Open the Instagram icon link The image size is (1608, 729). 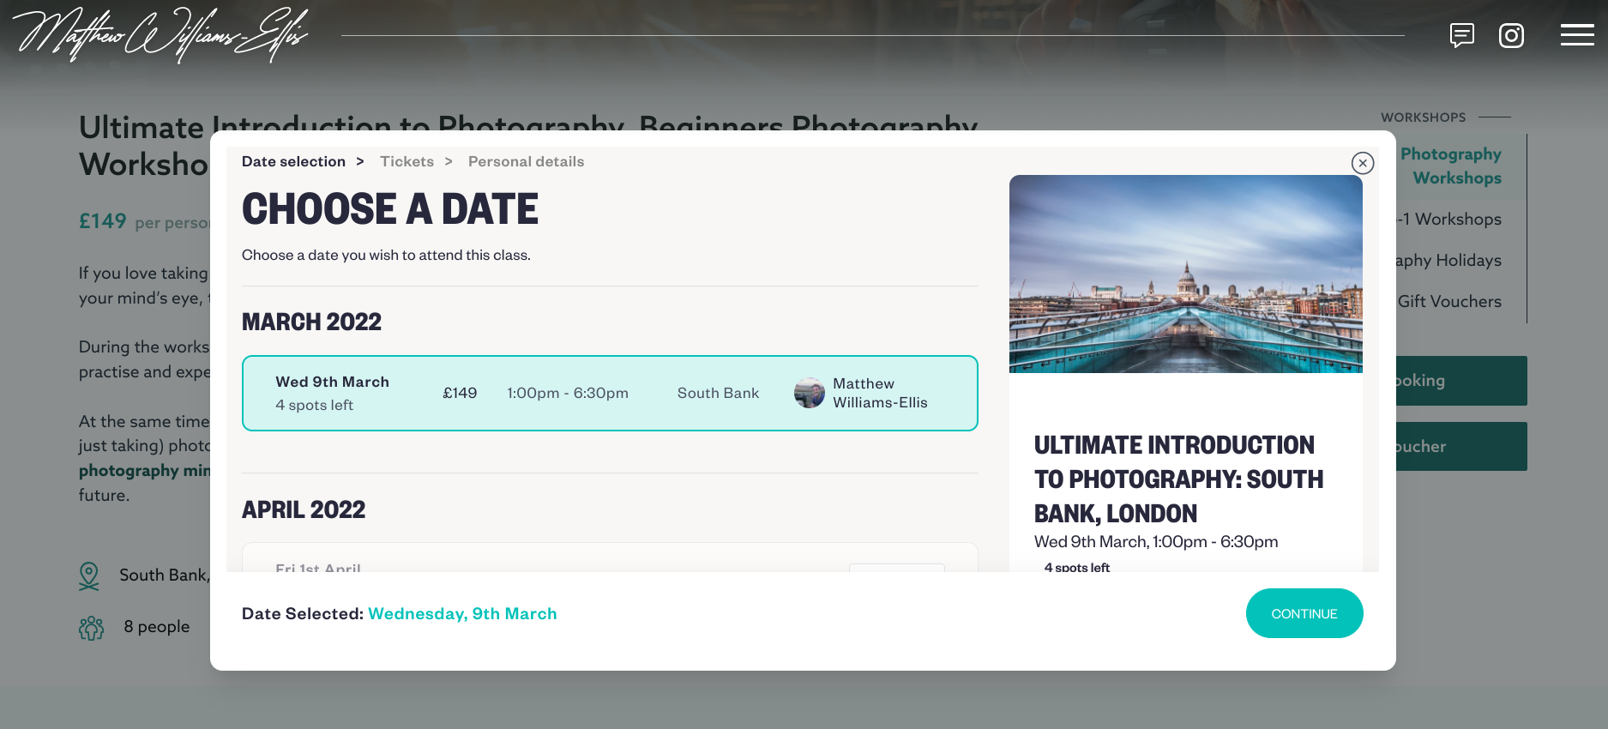click(1511, 35)
